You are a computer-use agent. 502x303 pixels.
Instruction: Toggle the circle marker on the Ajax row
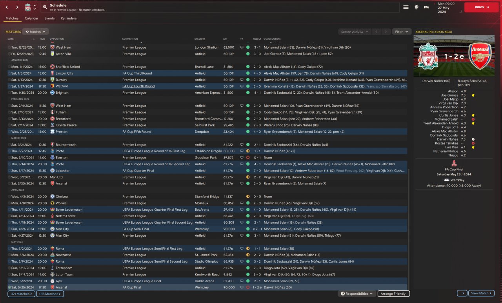tap(9, 281)
